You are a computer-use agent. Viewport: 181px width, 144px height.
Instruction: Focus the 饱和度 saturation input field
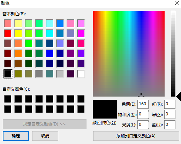(143, 114)
